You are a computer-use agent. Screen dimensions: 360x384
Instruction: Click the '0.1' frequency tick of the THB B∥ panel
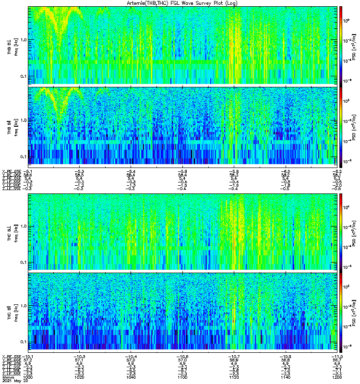[24, 156]
